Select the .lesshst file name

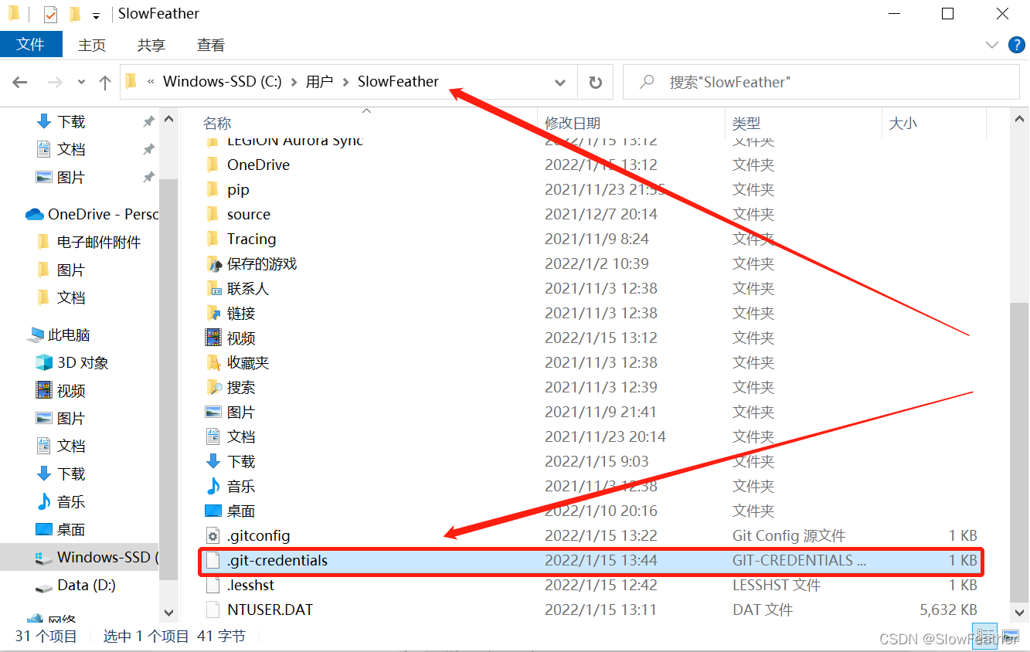point(250,585)
